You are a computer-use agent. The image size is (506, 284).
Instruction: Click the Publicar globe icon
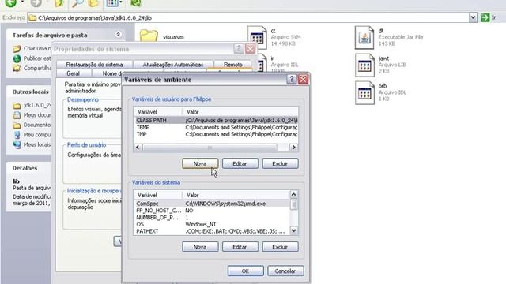[x=17, y=58]
